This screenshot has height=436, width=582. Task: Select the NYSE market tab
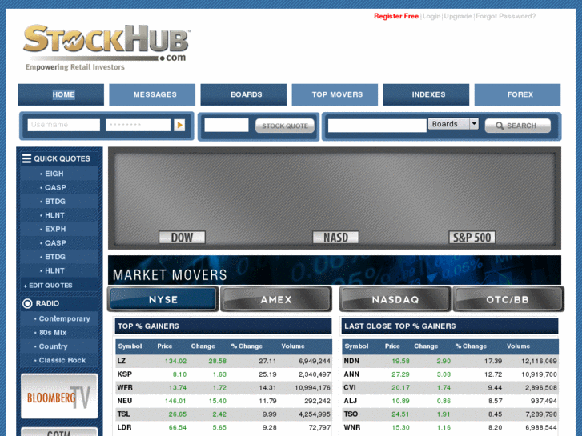tap(163, 299)
